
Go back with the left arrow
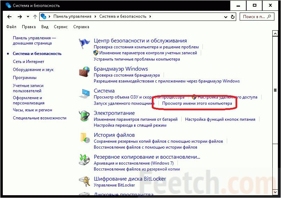[x=9, y=17]
